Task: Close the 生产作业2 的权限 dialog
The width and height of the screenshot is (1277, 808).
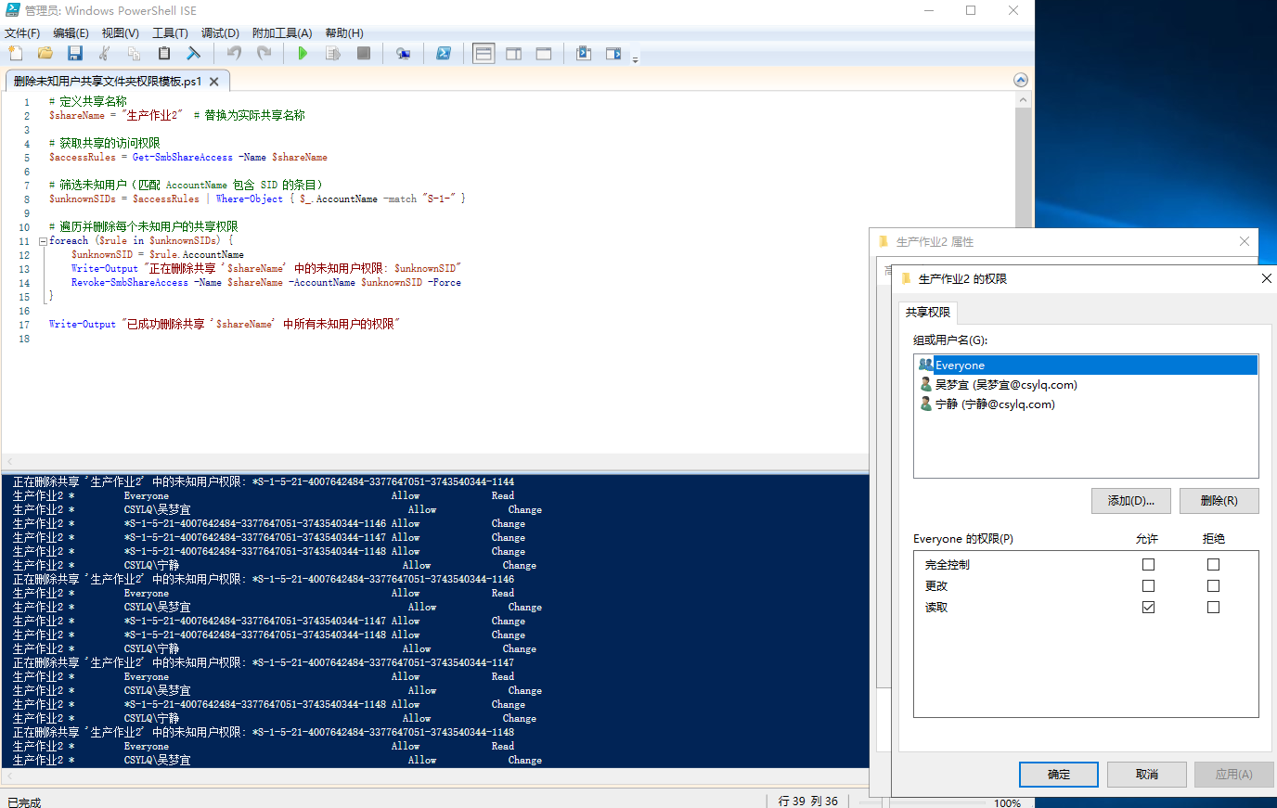Action: tap(1266, 278)
